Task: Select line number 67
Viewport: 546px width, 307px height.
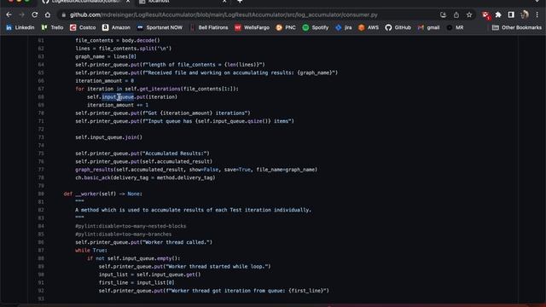Action: (41, 89)
